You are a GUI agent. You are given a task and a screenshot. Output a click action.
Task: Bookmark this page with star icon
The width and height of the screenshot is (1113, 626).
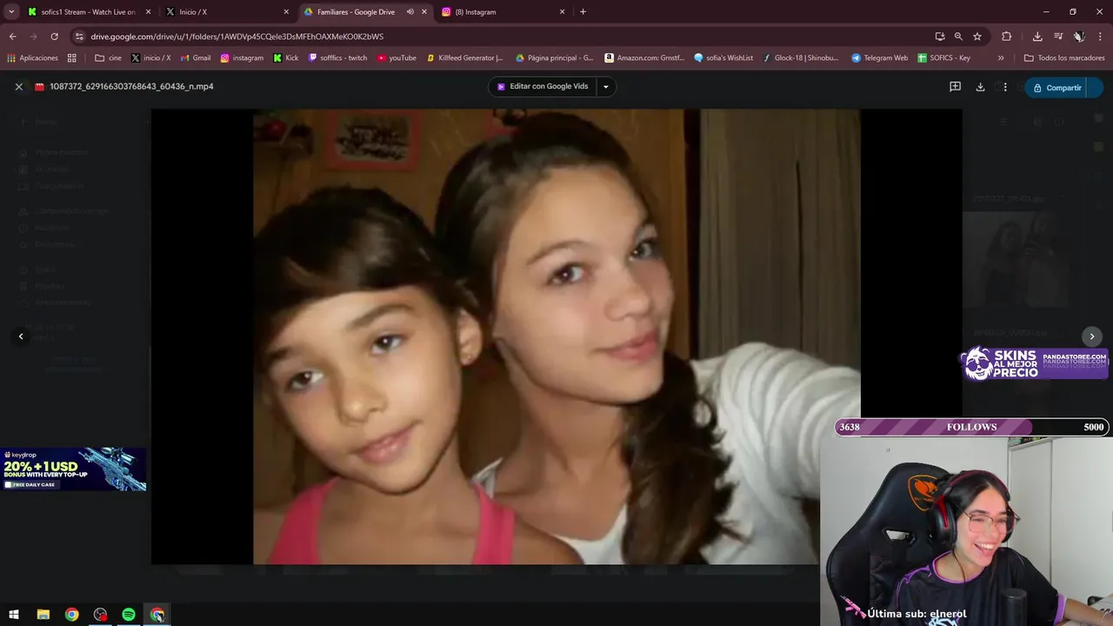click(x=977, y=37)
